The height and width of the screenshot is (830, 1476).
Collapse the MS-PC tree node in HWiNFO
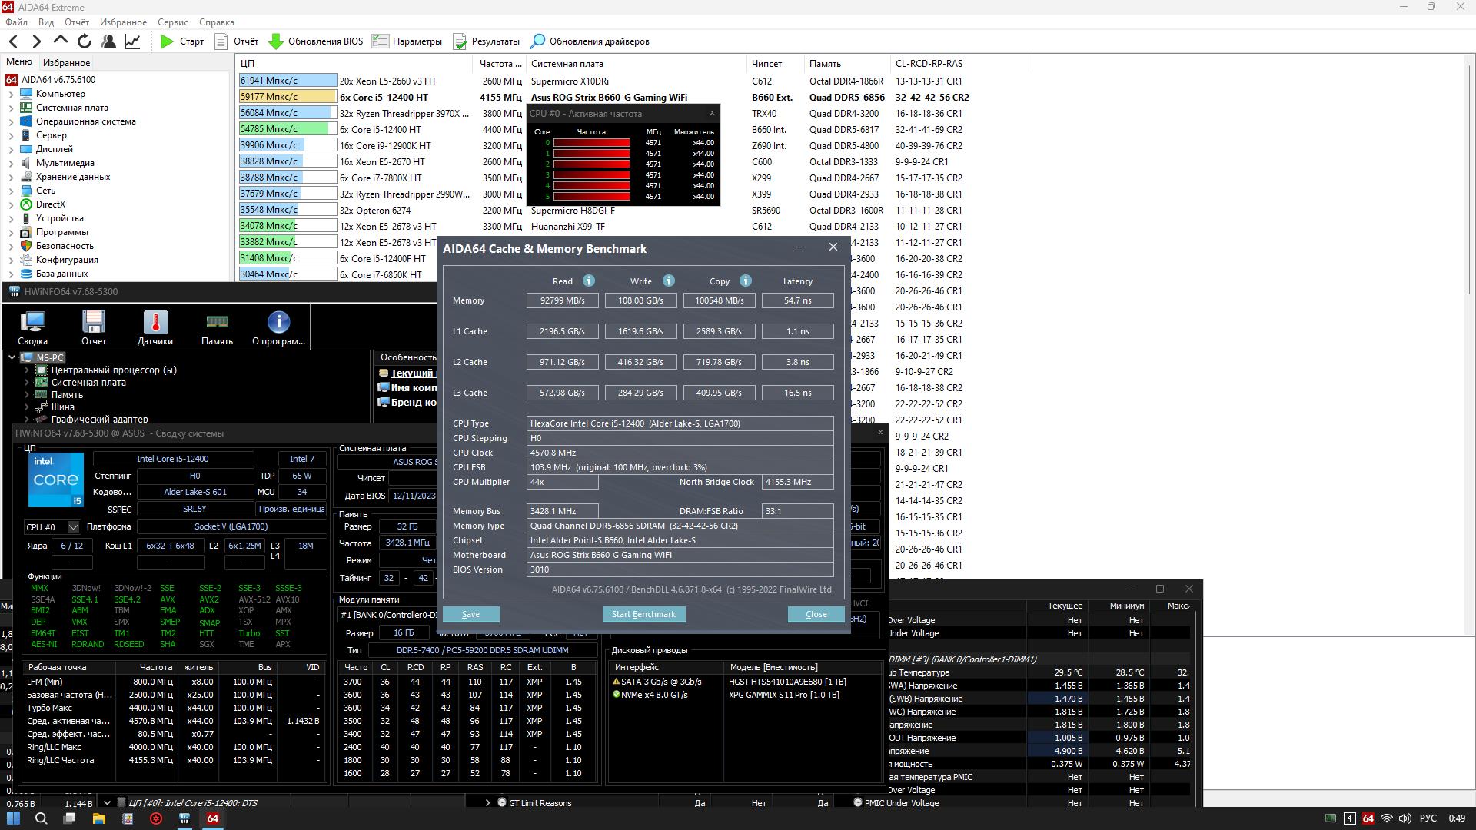pyautogui.click(x=12, y=357)
